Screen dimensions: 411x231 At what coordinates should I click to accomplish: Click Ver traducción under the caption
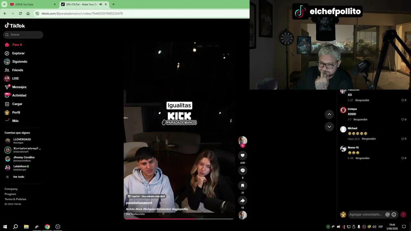point(135,214)
